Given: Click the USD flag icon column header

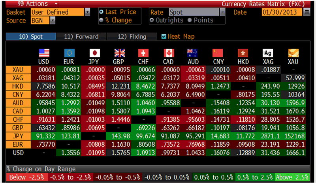Looking at the screenshot, I should point(44,53).
